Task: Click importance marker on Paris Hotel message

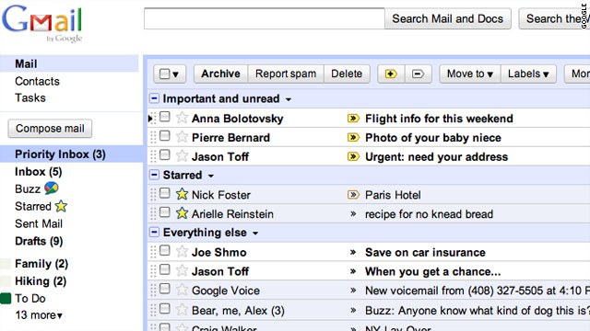Action: (353, 195)
